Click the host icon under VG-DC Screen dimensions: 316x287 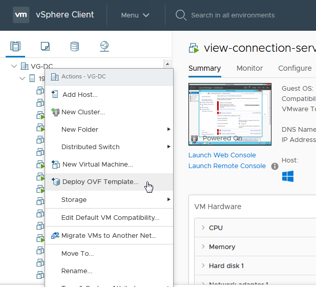(x=32, y=78)
